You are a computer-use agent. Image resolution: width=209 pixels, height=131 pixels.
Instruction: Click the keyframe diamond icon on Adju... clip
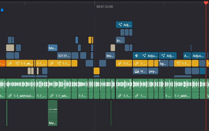137,55
